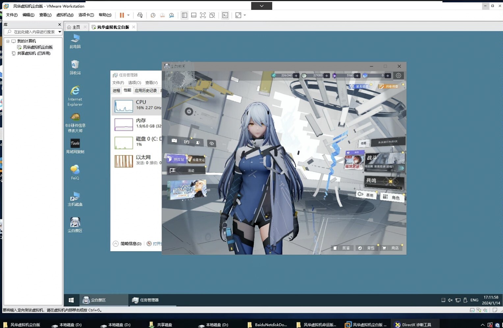Click the VMware sound device status icon

click(x=485, y=310)
